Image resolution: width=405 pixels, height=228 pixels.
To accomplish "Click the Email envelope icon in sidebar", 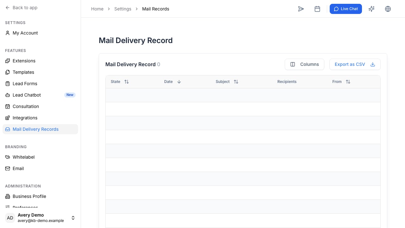I will coord(8,168).
